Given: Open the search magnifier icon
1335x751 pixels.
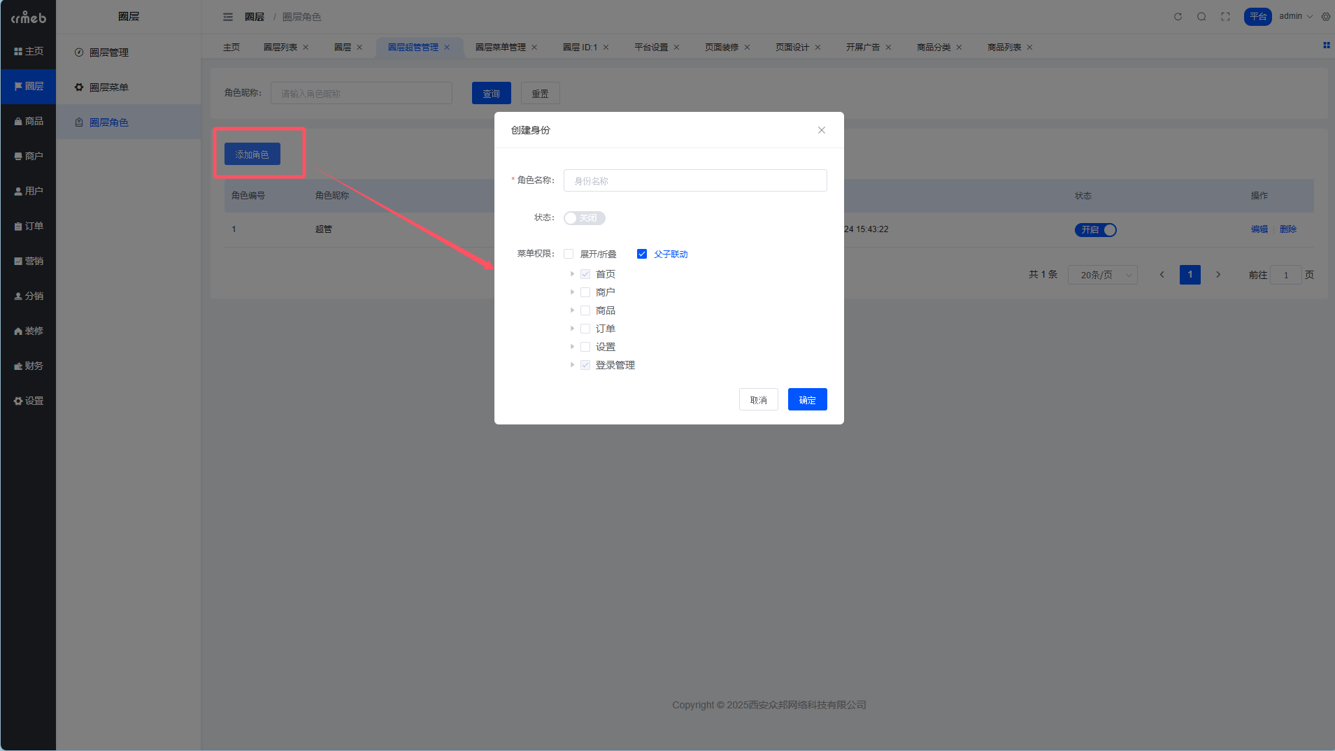Looking at the screenshot, I should 1201,17.
